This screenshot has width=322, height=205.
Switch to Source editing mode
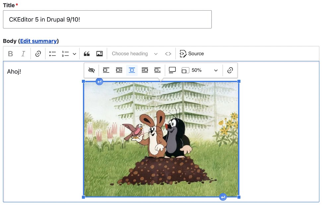[x=192, y=54]
